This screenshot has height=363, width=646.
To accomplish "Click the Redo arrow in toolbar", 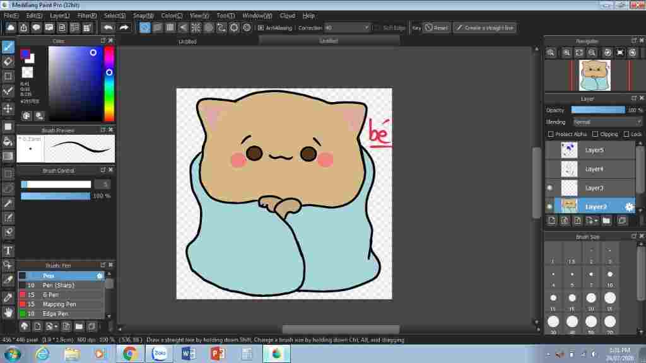I will [x=124, y=28].
